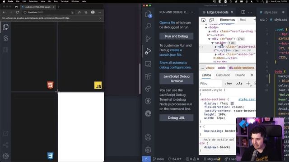Open the Extensions view icon
Image resolution: width=289 pixels, height=162 pixels.
[148, 76]
